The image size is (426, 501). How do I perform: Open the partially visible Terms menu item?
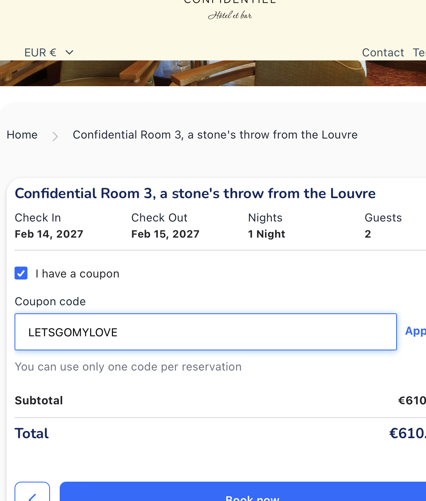pos(419,52)
